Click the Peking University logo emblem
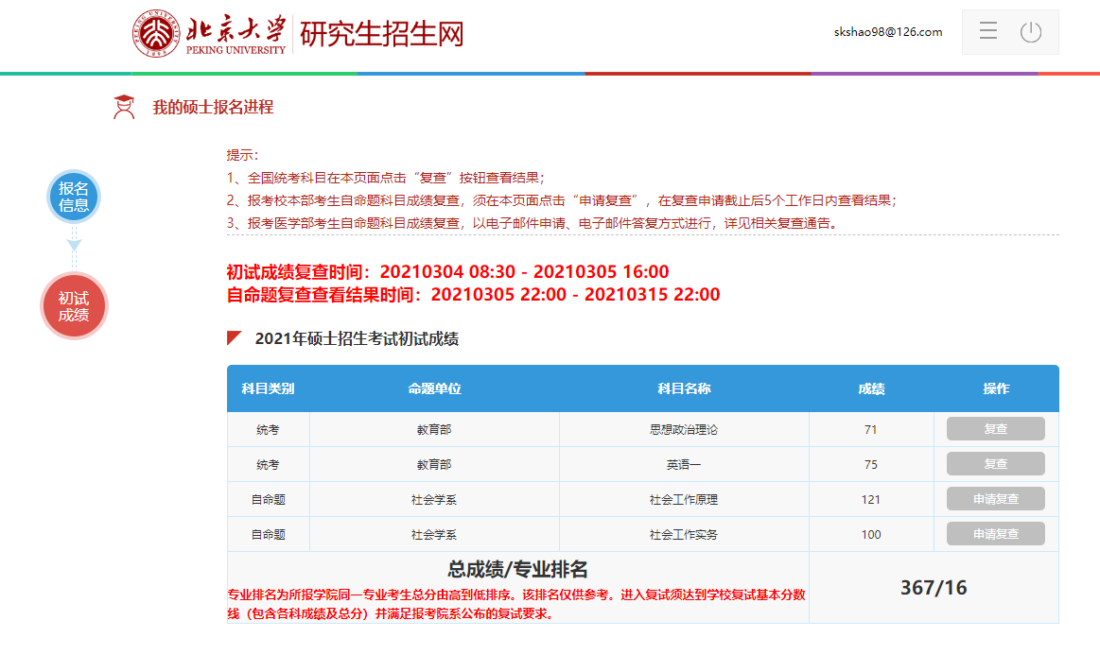Image resolution: width=1100 pixels, height=655 pixels. click(x=155, y=33)
